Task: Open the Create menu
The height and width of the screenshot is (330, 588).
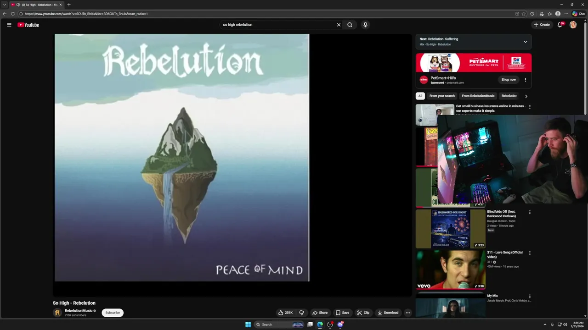Action: click(542, 25)
